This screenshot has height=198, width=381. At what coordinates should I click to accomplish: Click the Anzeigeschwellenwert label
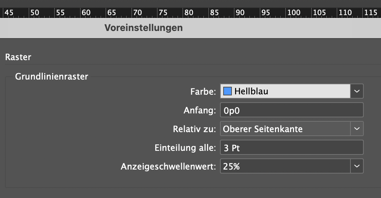168,166
